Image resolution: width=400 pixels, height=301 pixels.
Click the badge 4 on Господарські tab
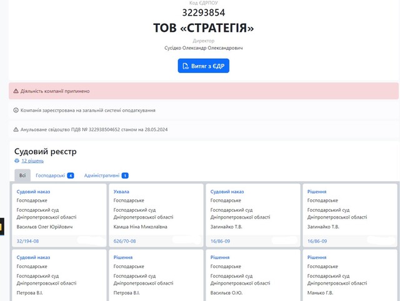click(x=71, y=176)
